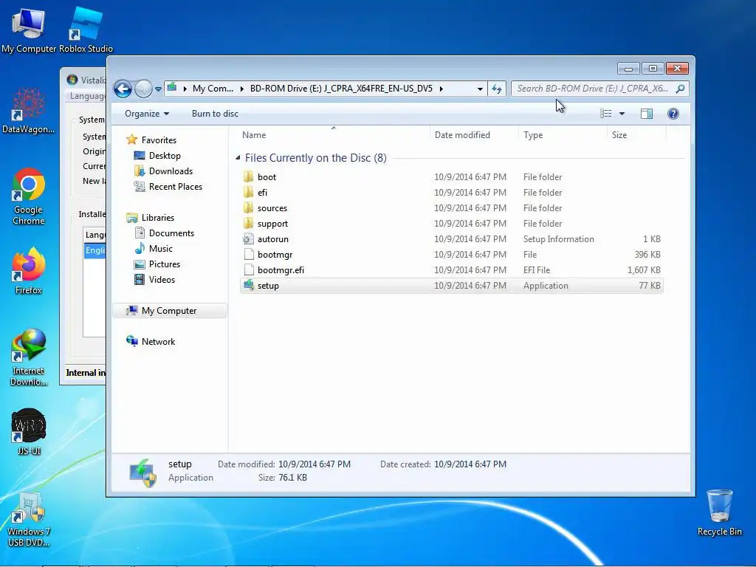Toggle the preview pane icon

click(647, 114)
